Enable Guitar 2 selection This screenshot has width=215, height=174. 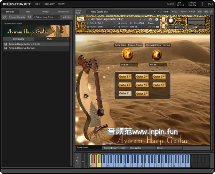tap(142, 77)
